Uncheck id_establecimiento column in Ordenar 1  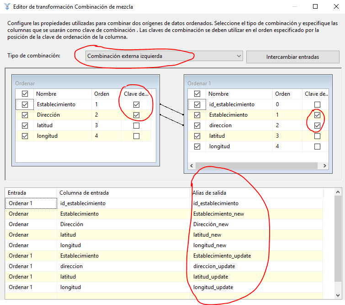click(x=197, y=104)
